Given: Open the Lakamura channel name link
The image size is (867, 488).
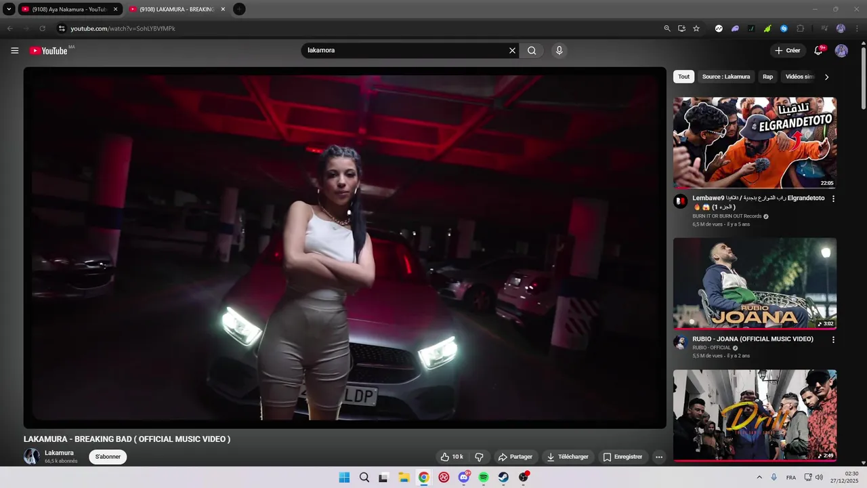Looking at the screenshot, I should [59, 453].
